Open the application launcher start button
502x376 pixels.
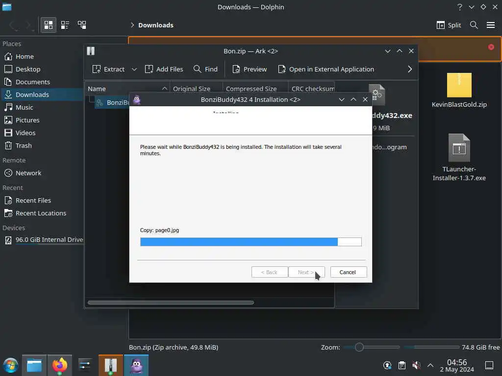click(x=11, y=365)
